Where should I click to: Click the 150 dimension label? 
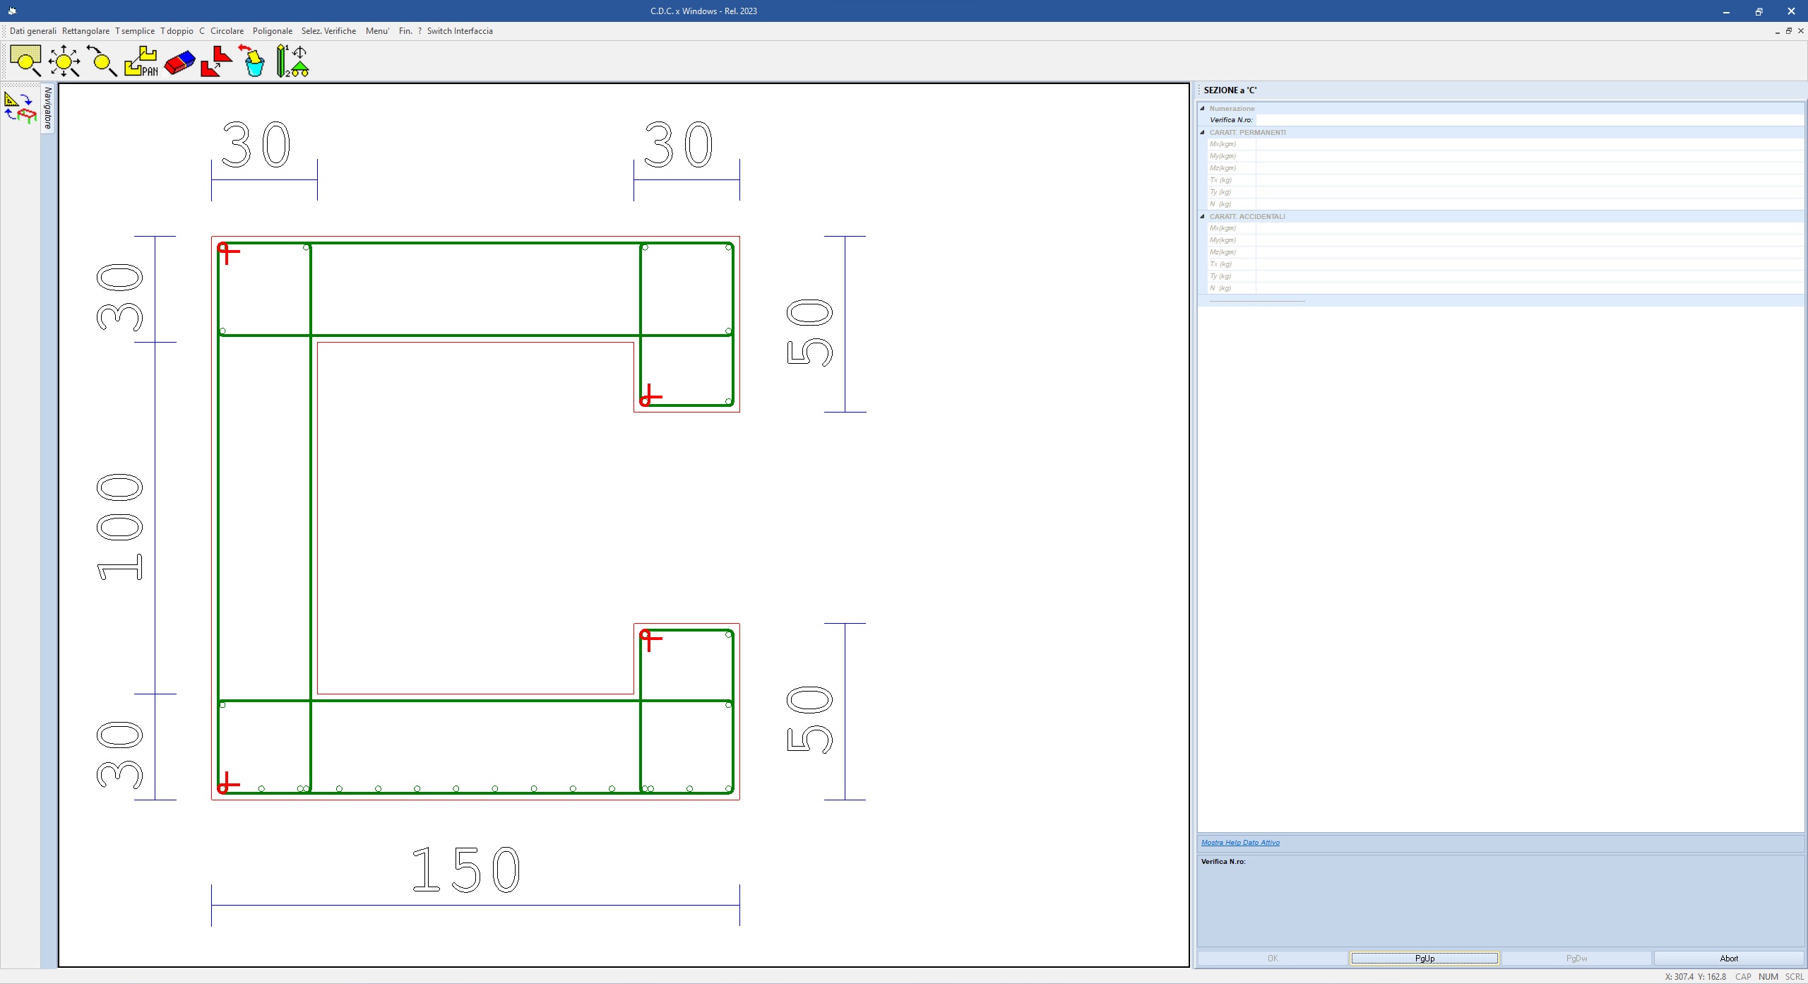466,870
